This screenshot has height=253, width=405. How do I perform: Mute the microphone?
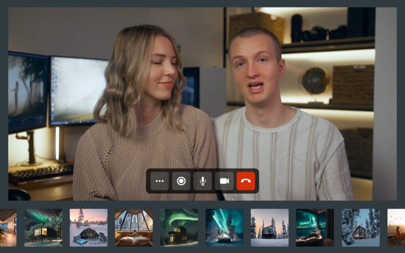pyautogui.click(x=202, y=181)
